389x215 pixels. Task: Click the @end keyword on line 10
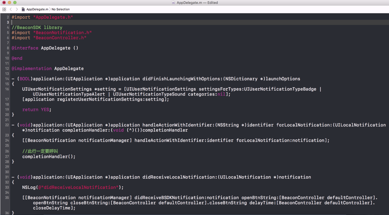tap(17, 58)
